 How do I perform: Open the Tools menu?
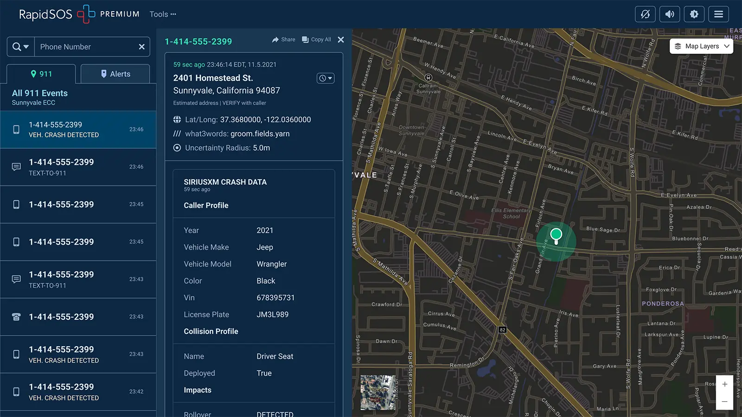(163, 14)
